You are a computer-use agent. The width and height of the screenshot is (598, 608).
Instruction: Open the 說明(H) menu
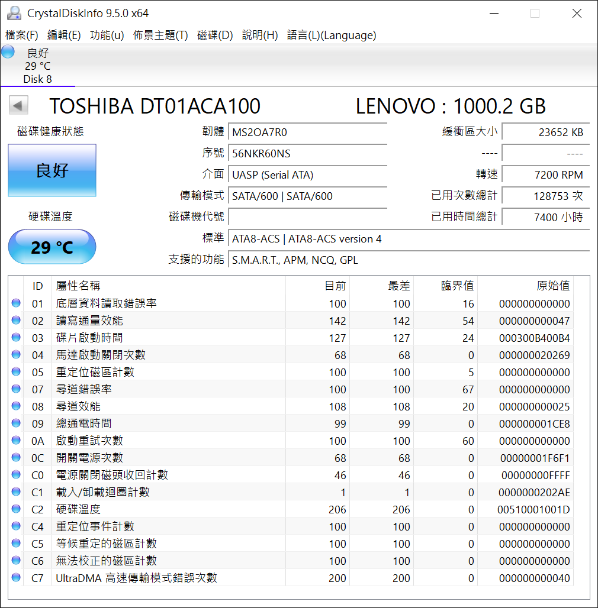point(260,35)
